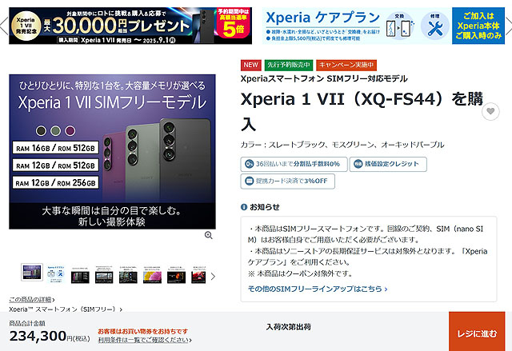
Task: Open Xperia スマートフォン（SIMフリー） breadcrumb link
Action: coord(66,309)
